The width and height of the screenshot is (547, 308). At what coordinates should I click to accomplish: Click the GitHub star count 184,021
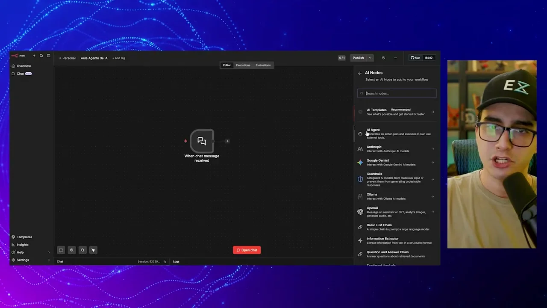click(429, 58)
